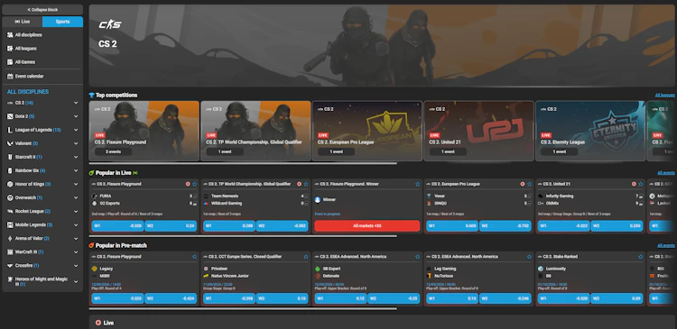Favorite the TP World Championship live match

(x=306, y=184)
